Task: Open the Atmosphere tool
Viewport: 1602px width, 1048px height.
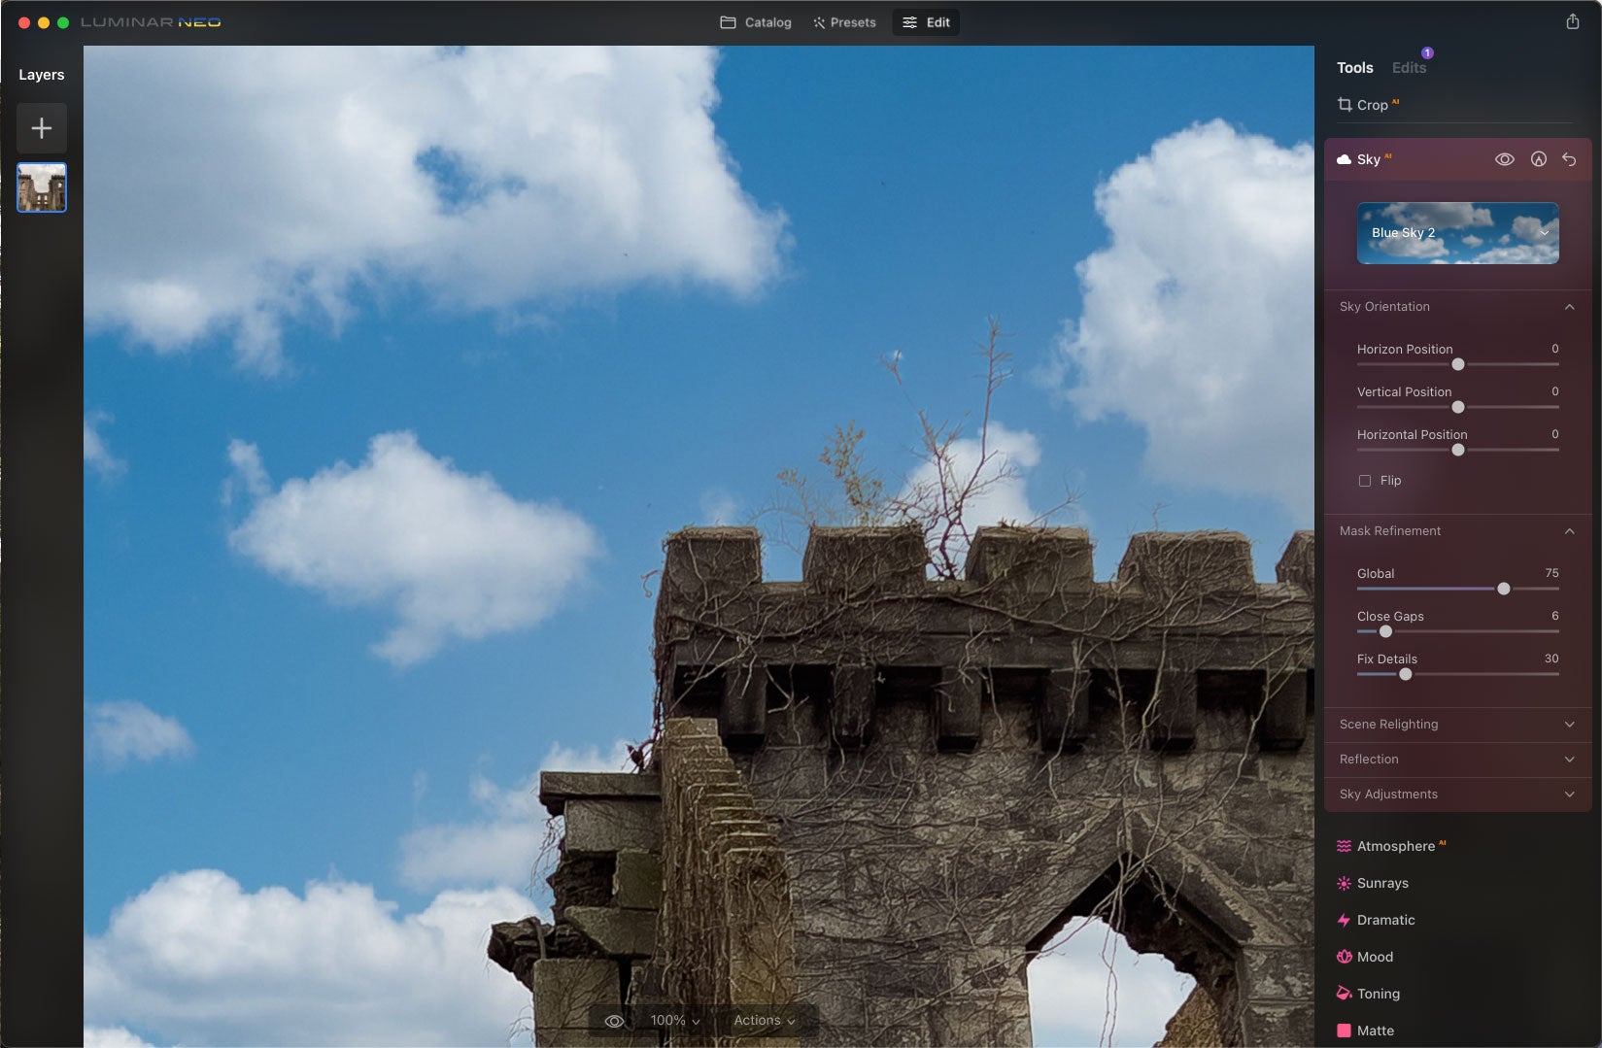Action: click(1395, 846)
